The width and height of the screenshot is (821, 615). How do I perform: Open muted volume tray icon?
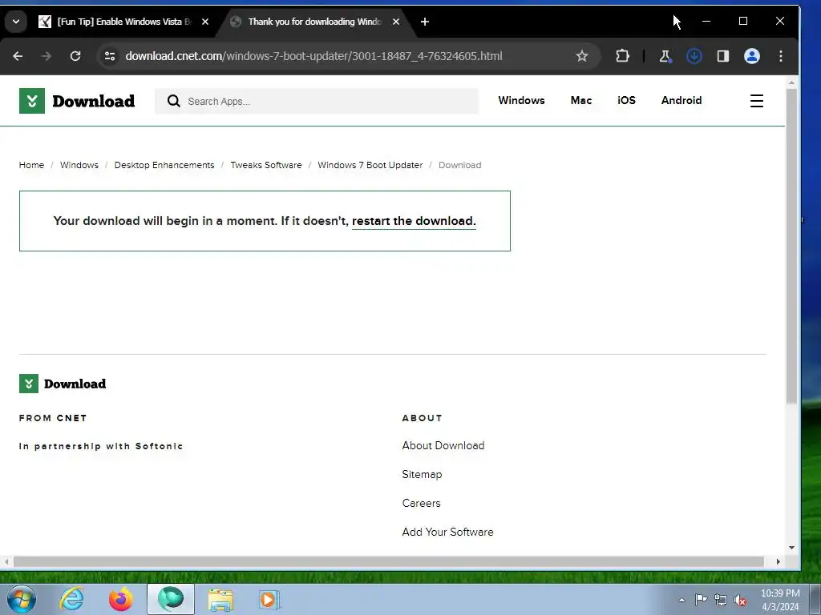[x=740, y=600]
